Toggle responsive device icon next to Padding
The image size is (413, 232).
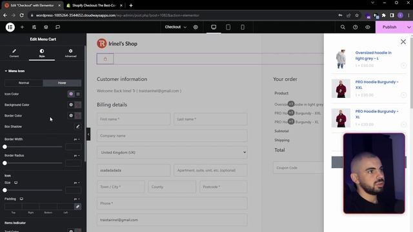click(x=21, y=199)
